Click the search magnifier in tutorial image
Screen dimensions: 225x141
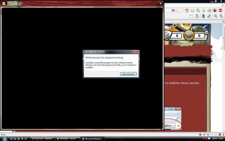178,118
